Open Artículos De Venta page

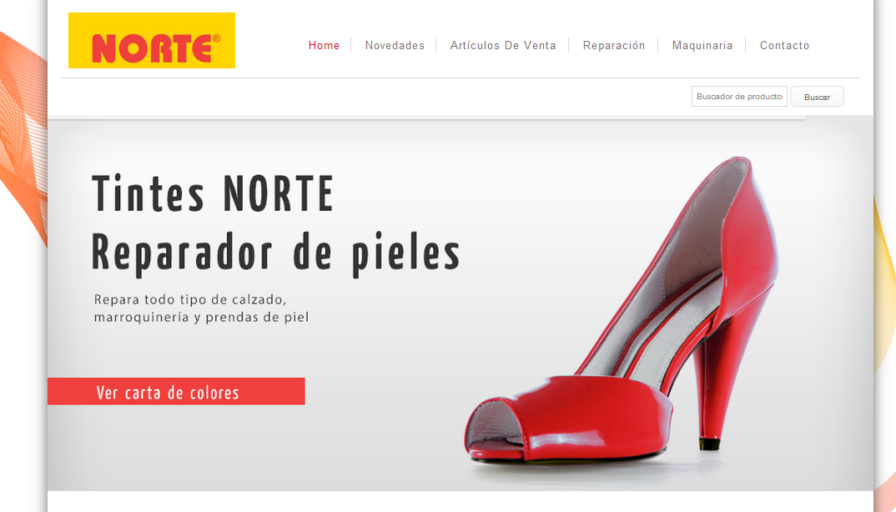coord(503,45)
